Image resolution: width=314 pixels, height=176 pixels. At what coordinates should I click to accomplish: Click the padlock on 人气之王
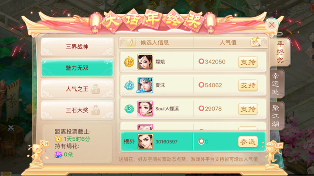point(96,89)
